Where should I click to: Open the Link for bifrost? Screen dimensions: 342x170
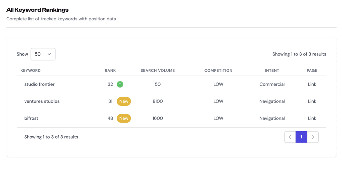point(312,119)
